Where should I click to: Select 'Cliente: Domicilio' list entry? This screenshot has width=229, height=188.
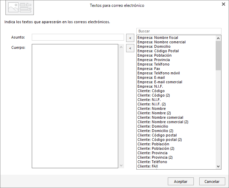click(x=176, y=126)
